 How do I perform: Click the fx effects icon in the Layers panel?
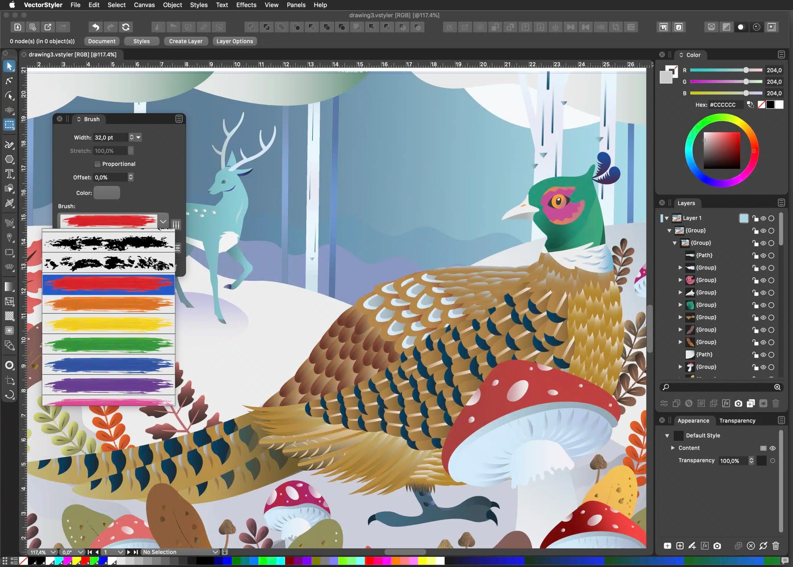coord(726,404)
